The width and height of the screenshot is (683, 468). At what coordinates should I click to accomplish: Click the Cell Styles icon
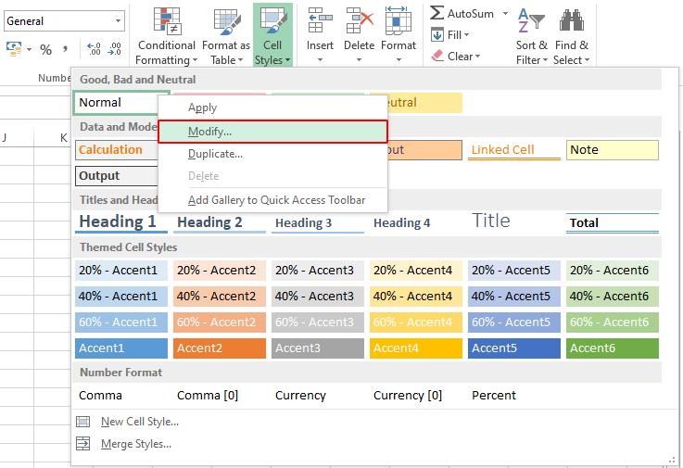click(x=273, y=20)
